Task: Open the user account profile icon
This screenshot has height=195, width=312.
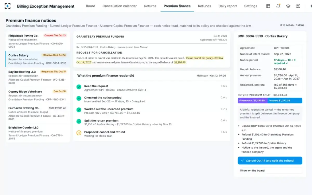Action: pyautogui.click(x=298, y=6)
